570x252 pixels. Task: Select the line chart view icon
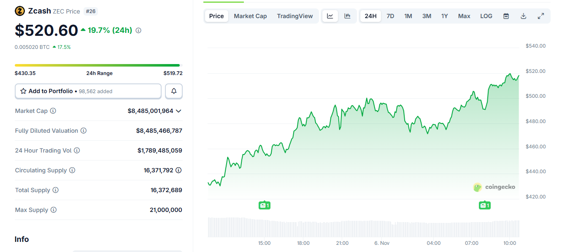[x=330, y=16]
